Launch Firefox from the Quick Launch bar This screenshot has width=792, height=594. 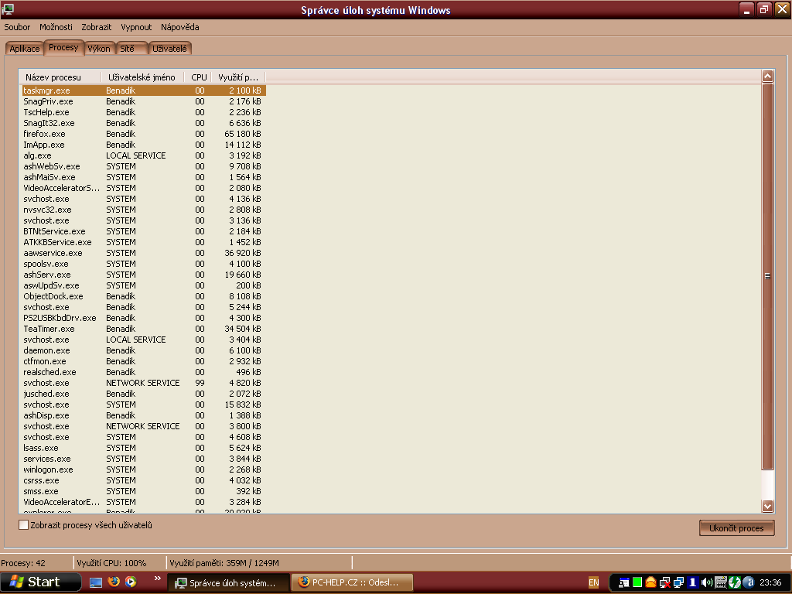(114, 582)
